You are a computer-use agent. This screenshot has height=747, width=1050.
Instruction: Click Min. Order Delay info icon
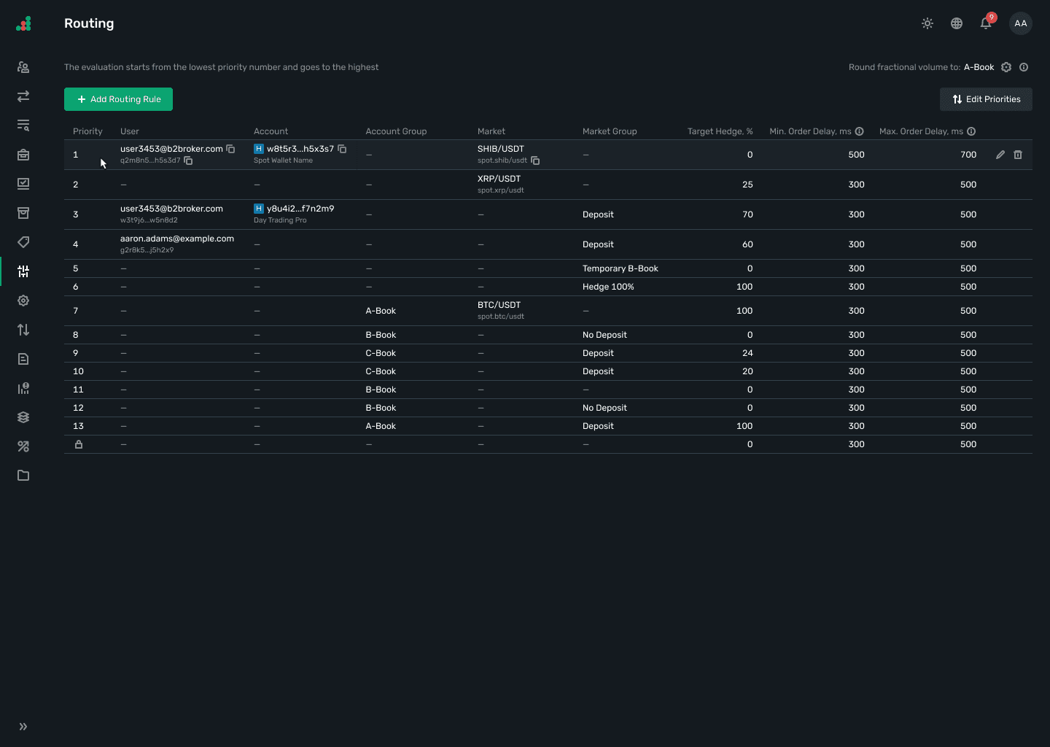coord(859,131)
